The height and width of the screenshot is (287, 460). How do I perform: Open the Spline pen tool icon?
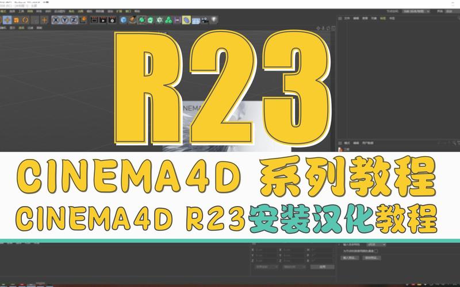[133, 20]
